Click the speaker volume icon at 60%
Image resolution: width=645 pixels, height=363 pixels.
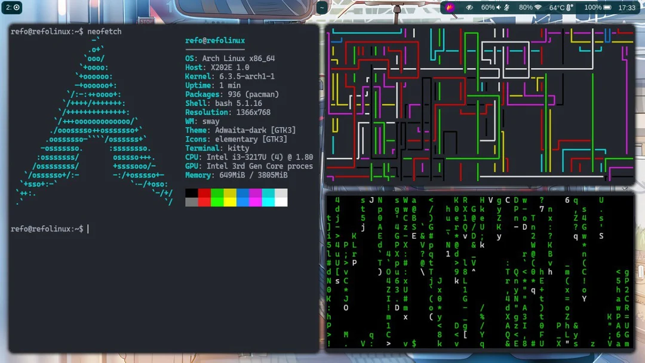500,8
